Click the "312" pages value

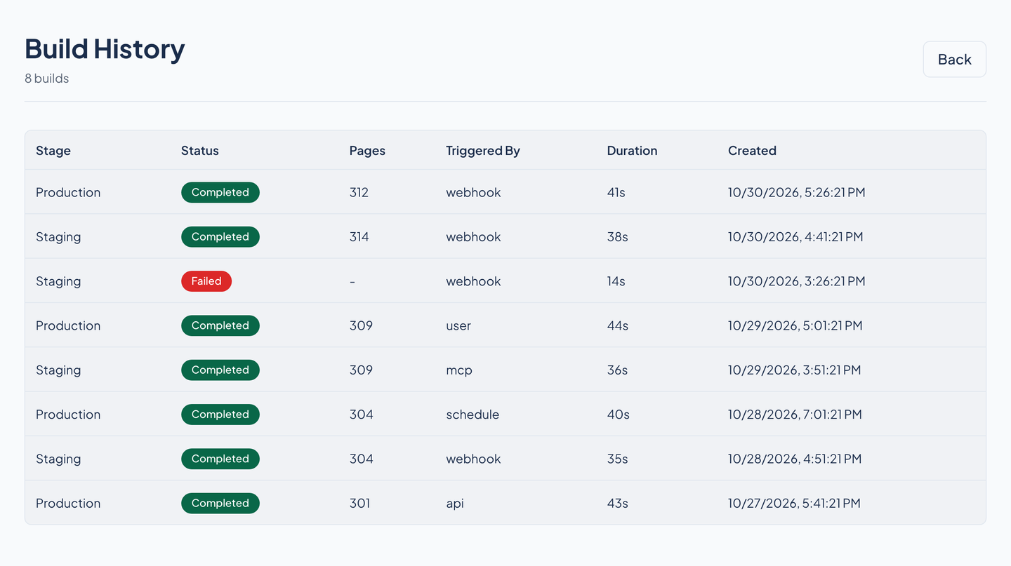click(359, 192)
